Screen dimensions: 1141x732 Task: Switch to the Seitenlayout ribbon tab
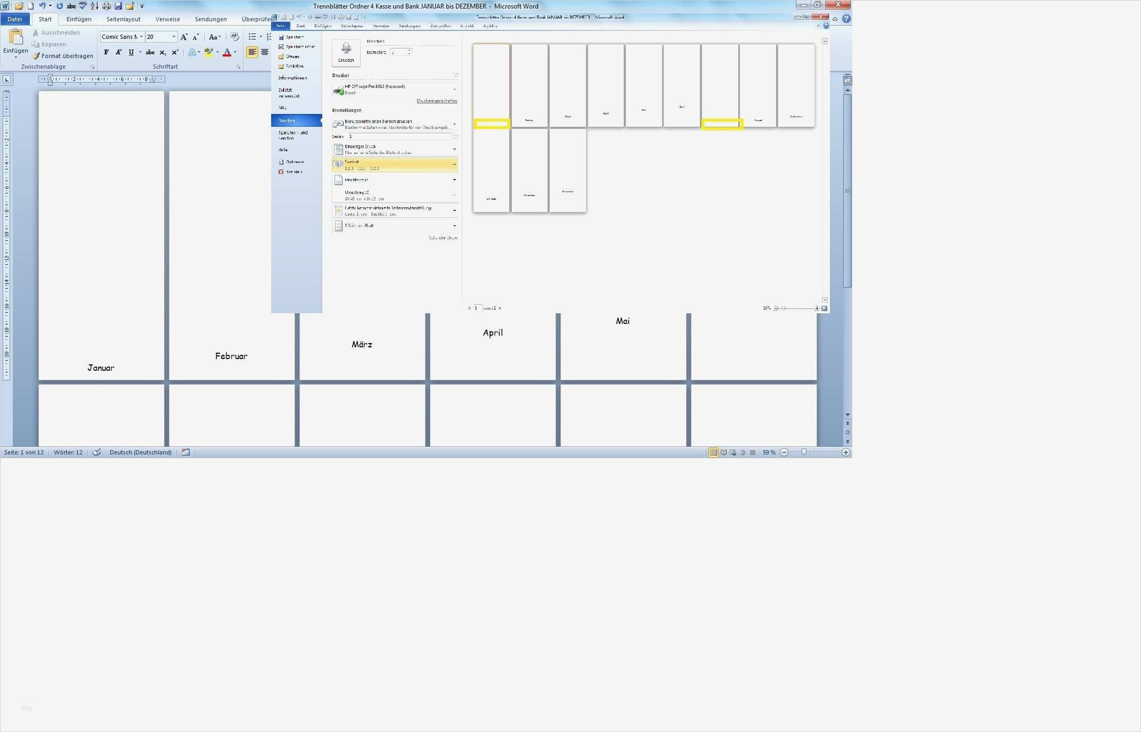(123, 19)
